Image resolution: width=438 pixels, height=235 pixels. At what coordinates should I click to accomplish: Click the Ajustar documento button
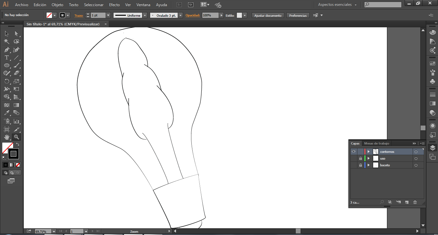pyautogui.click(x=268, y=15)
